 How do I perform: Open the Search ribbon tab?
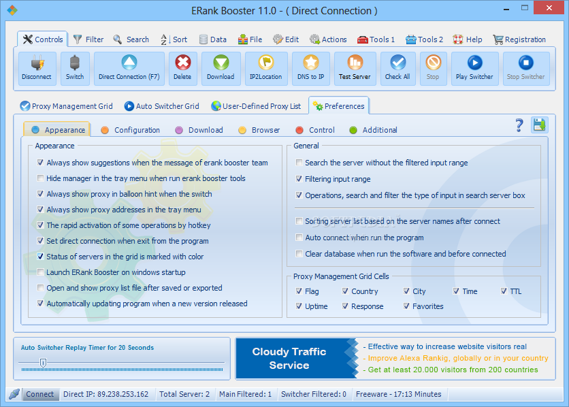point(131,39)
